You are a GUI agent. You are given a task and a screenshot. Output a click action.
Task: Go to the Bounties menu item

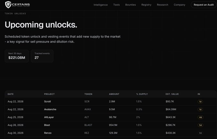tap(131, 5)
